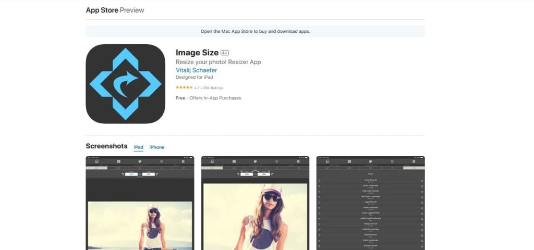Click the 'Resize your photo! Resizer App' subtitle
The image size is (534, 250).
click(x=219, y=62)
